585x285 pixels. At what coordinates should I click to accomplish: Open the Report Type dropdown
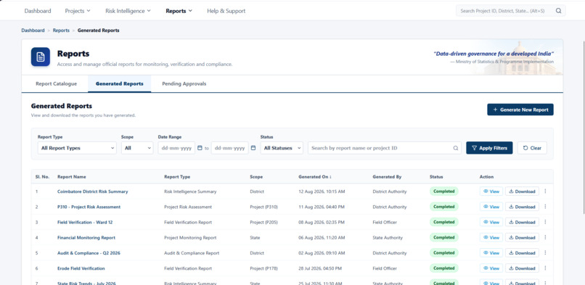[77, 148]
